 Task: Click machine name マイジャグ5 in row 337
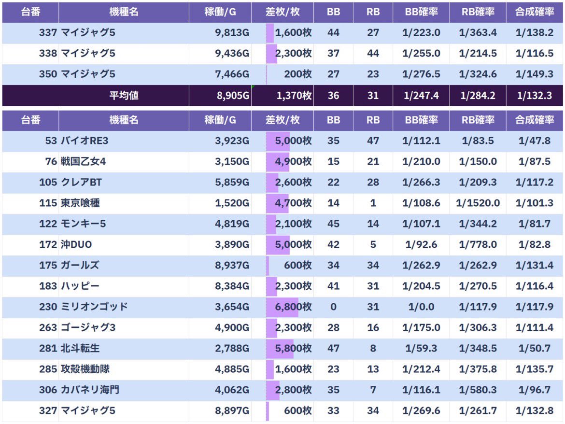[x=88, y=33]
